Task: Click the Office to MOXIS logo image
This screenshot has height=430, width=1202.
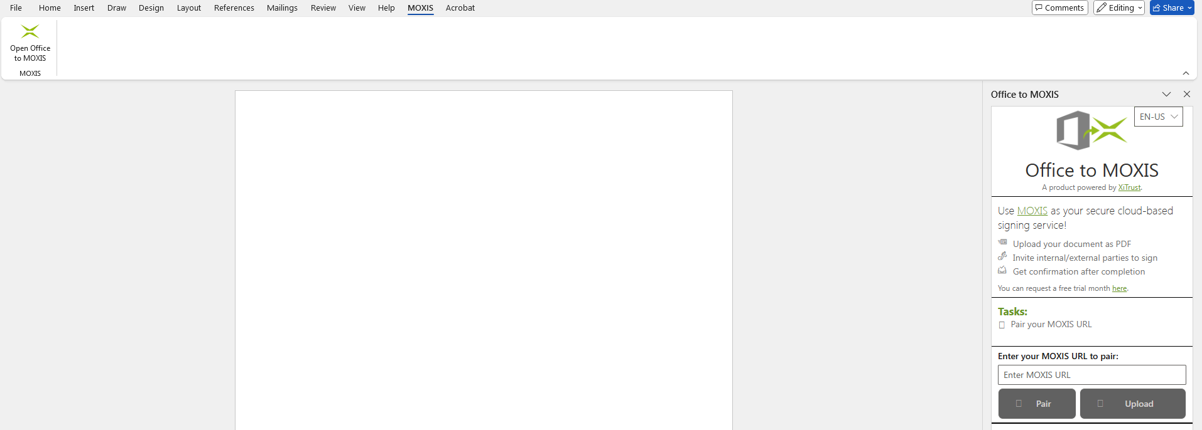Action: coord(1091,130)
